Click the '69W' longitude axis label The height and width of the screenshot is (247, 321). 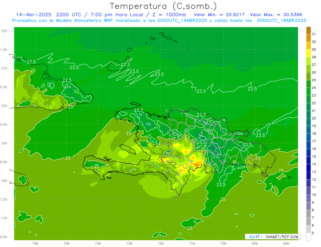[x=255, y=244]
